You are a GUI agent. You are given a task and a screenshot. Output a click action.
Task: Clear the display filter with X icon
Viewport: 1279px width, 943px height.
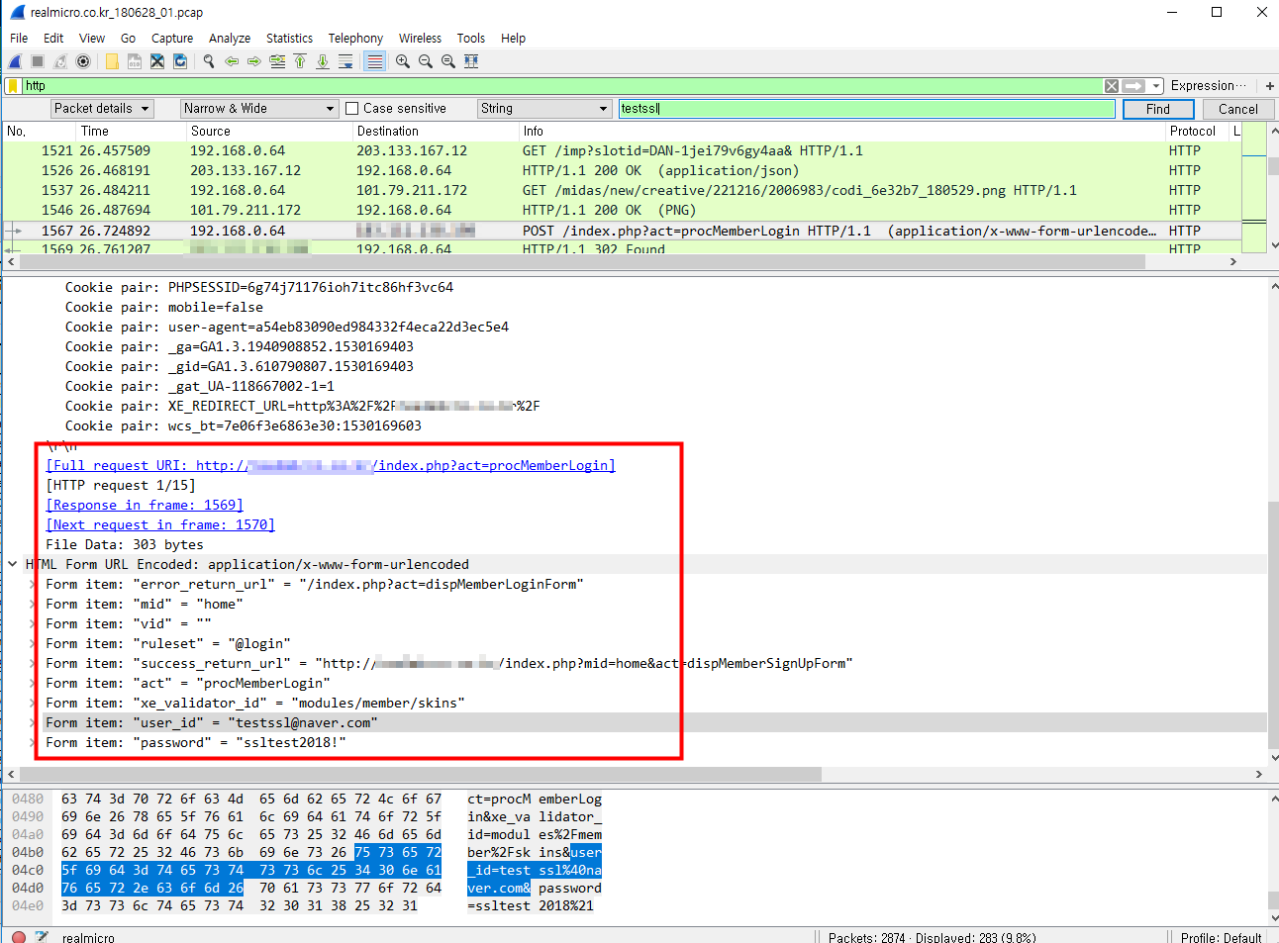[x=1112, y=86]
